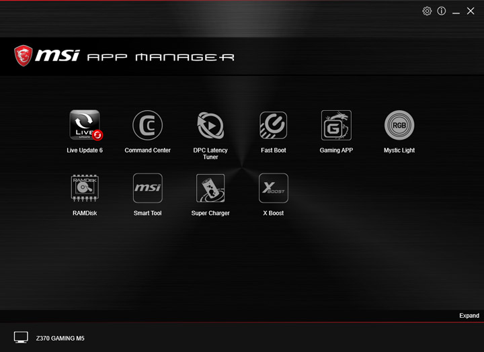Launch the RAMDisk chip icon
Screen dimensions: 484x352
click(x=85, y=188)
